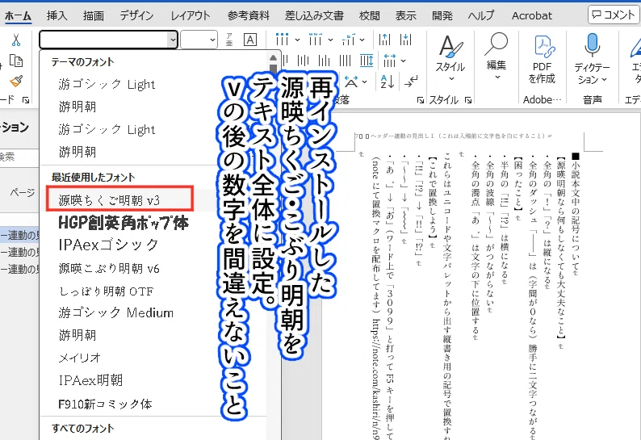Click into the font name input box
The width and height of the screenshot is (641, 440).
tap(104, 40)
